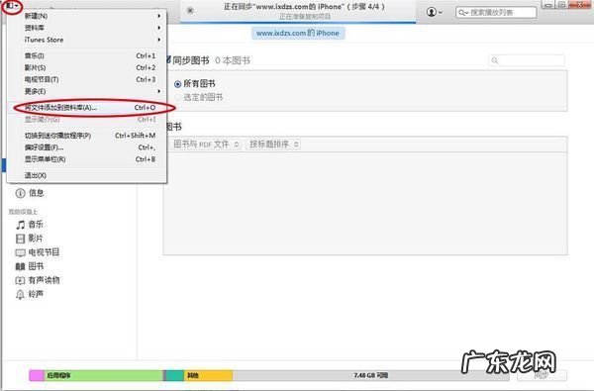Click the green 应用程序 storage segment
This screenshot has height=391, width=594.
[104, 375]
